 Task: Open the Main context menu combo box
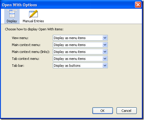click(x=80, y=45)
